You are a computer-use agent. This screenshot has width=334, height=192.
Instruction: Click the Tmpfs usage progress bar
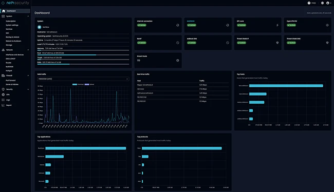83,60
